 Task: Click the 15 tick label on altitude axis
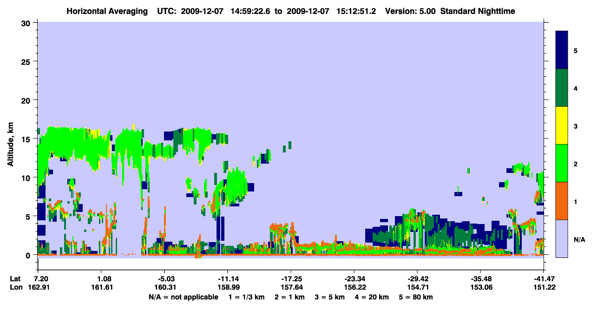point(27,139)
